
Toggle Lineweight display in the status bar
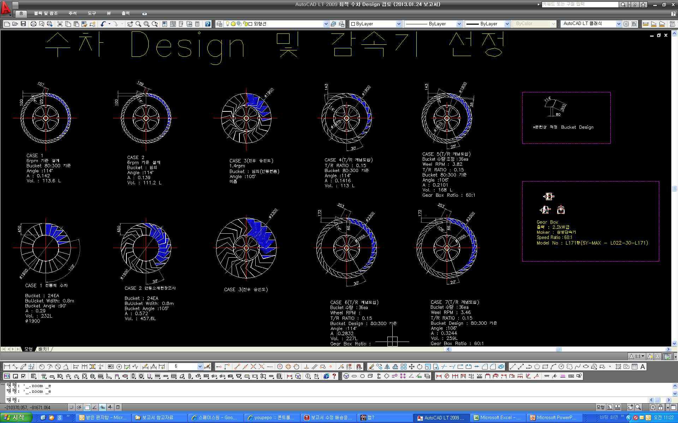110,407
